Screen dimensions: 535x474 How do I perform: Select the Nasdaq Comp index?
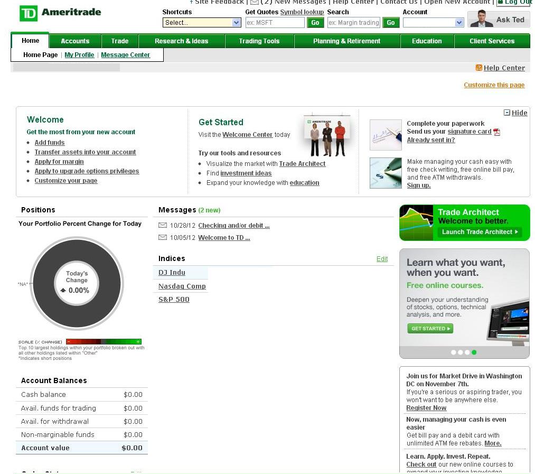pos(182,286)
